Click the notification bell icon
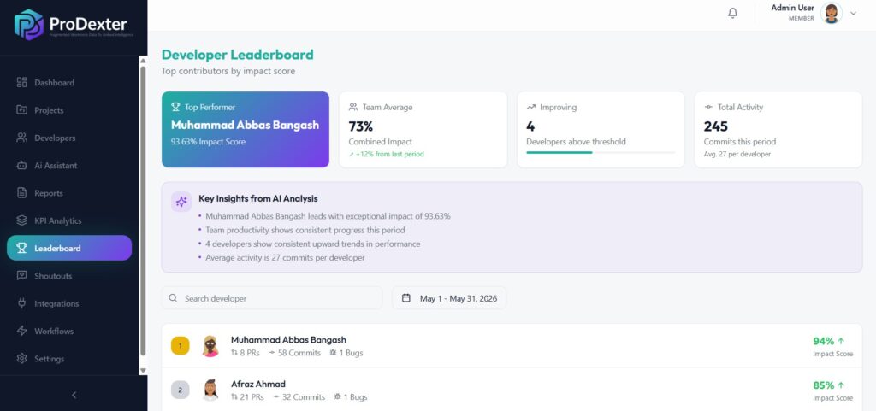 pos(732,13)
